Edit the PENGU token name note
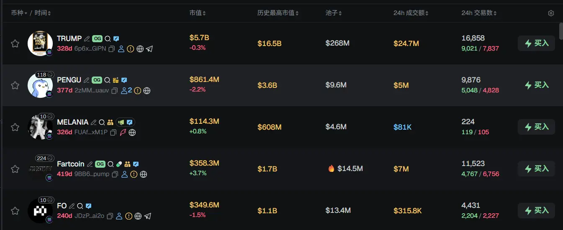 click(x=87, y=80)
